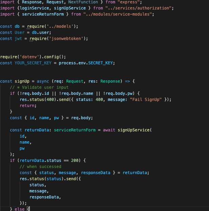Click the return keyword

(x=27, y=106)
